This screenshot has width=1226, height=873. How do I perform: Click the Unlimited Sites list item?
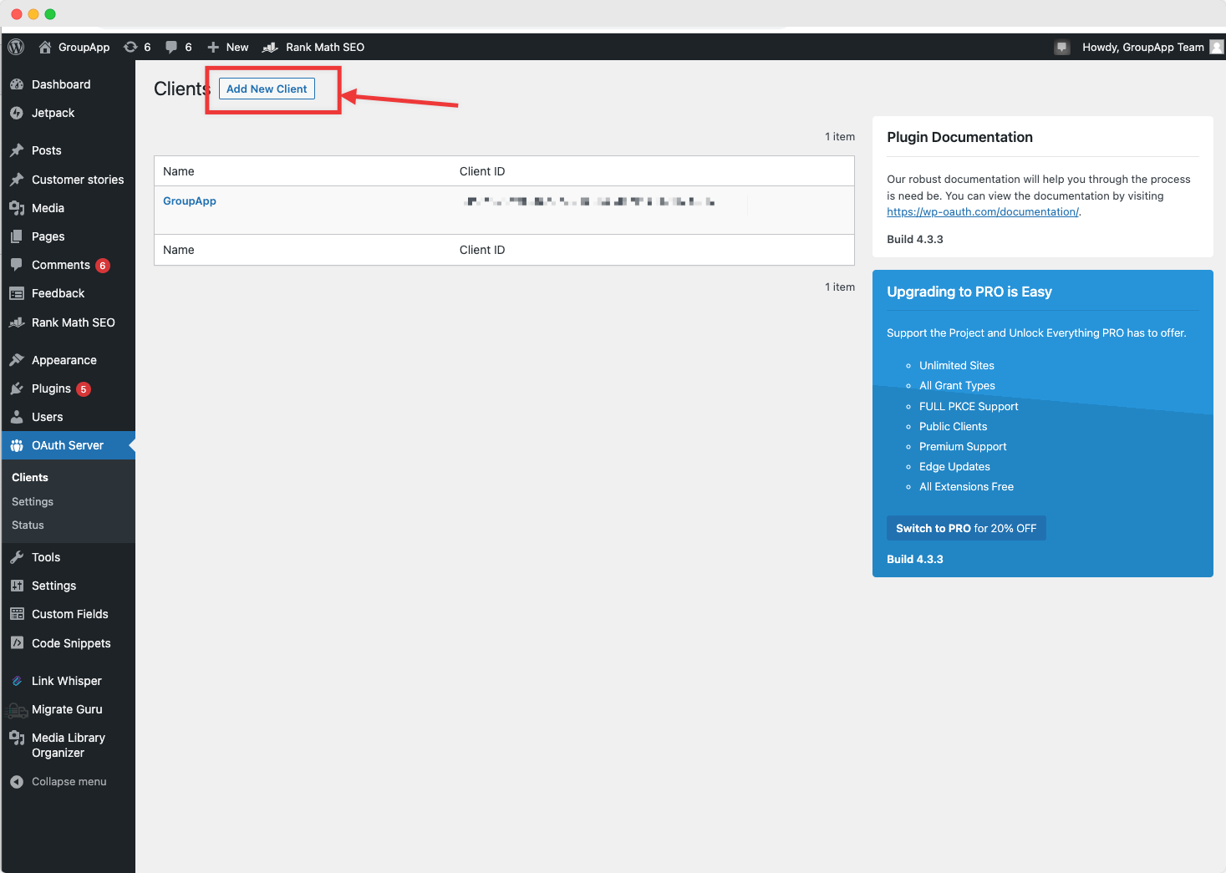pyautogui.click(x=957, y=366)
